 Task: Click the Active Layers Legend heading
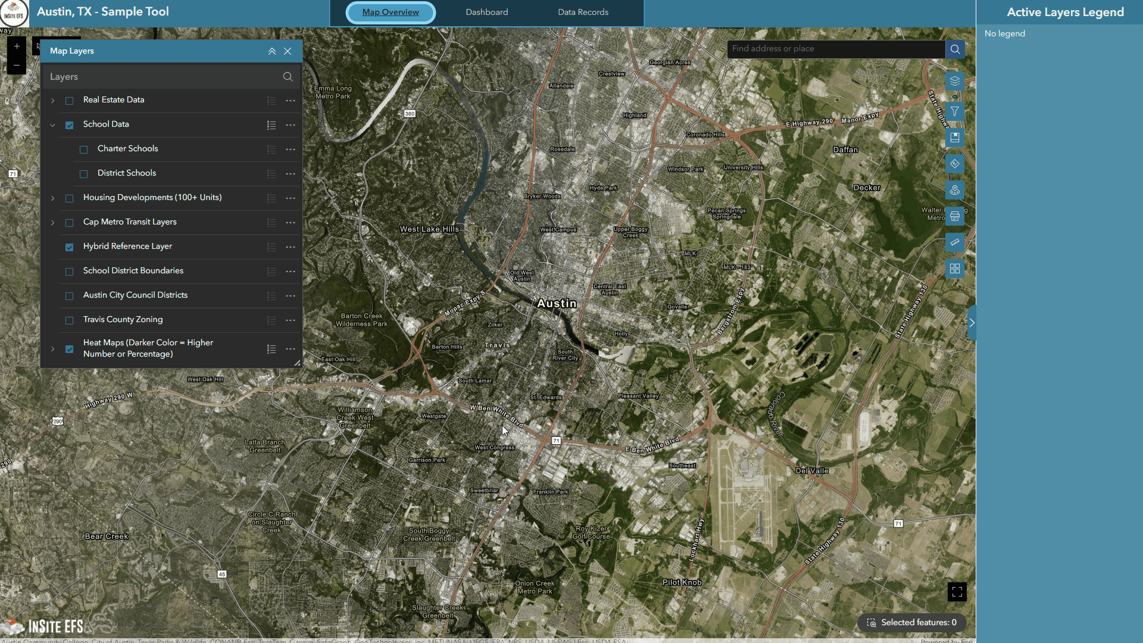tap(1065, 13)
